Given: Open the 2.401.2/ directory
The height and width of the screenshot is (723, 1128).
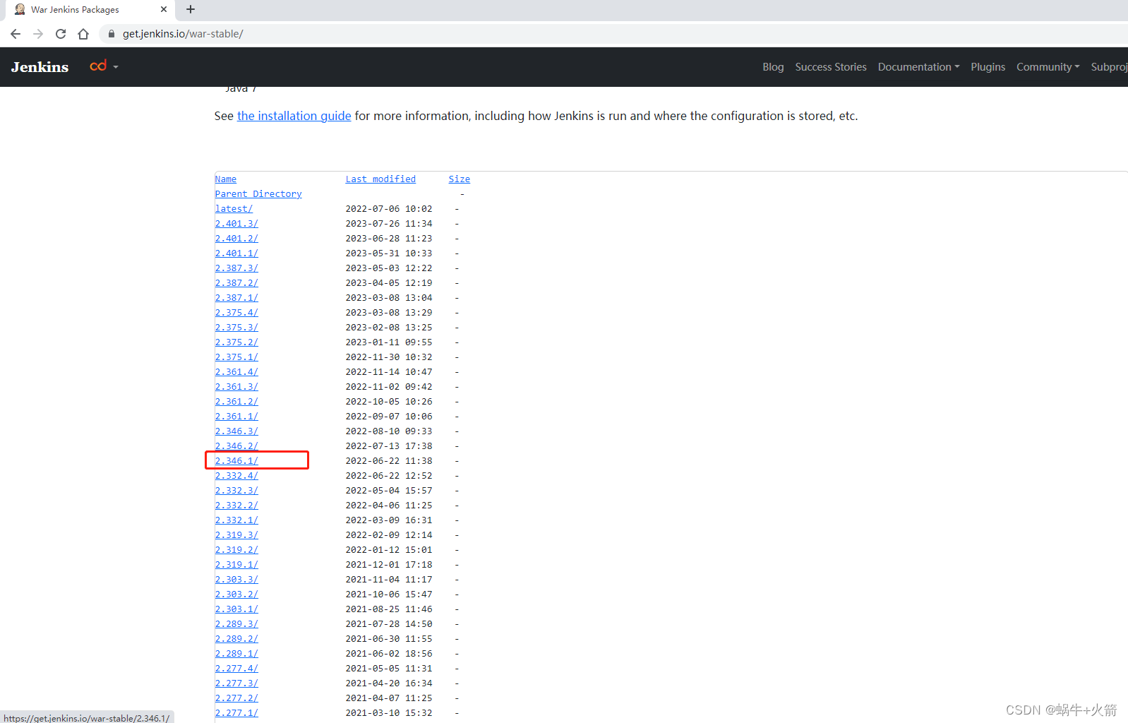Looking at the screenshot, I should (236, 239).
